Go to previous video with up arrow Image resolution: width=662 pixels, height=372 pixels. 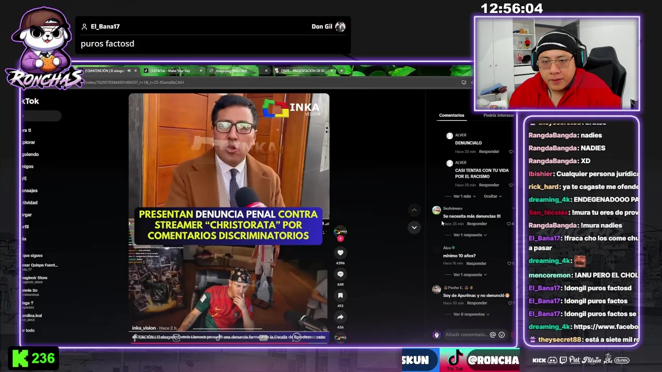pyautogui.click(x=414, y=210)
